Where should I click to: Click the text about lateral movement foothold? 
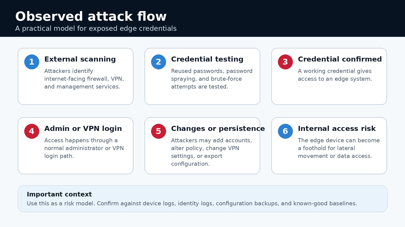[339, 148]
